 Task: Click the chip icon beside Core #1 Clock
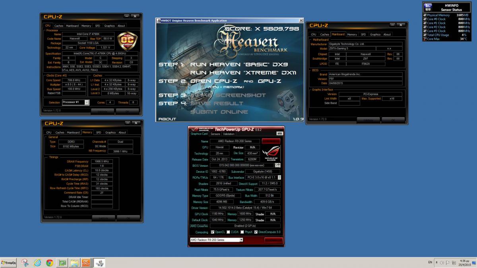[x=425, y=23]
